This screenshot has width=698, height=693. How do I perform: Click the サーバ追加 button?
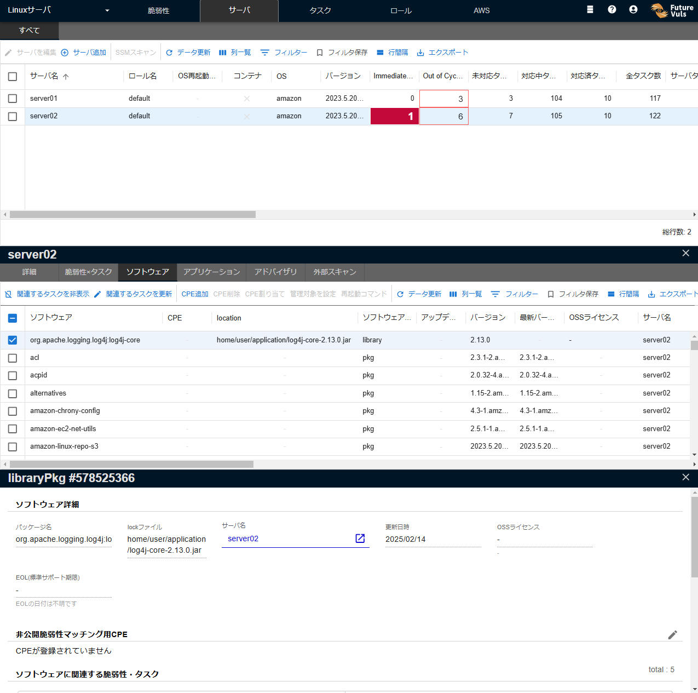click(x=84, y=53)
